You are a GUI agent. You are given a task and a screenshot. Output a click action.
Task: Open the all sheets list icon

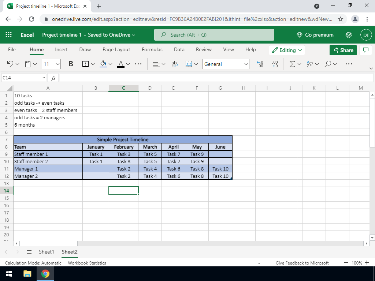pos(29,252)
